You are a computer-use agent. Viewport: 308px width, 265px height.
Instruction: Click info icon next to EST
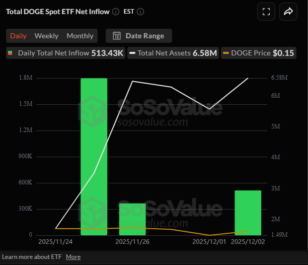pyautogui.click(x=140, y=12)
